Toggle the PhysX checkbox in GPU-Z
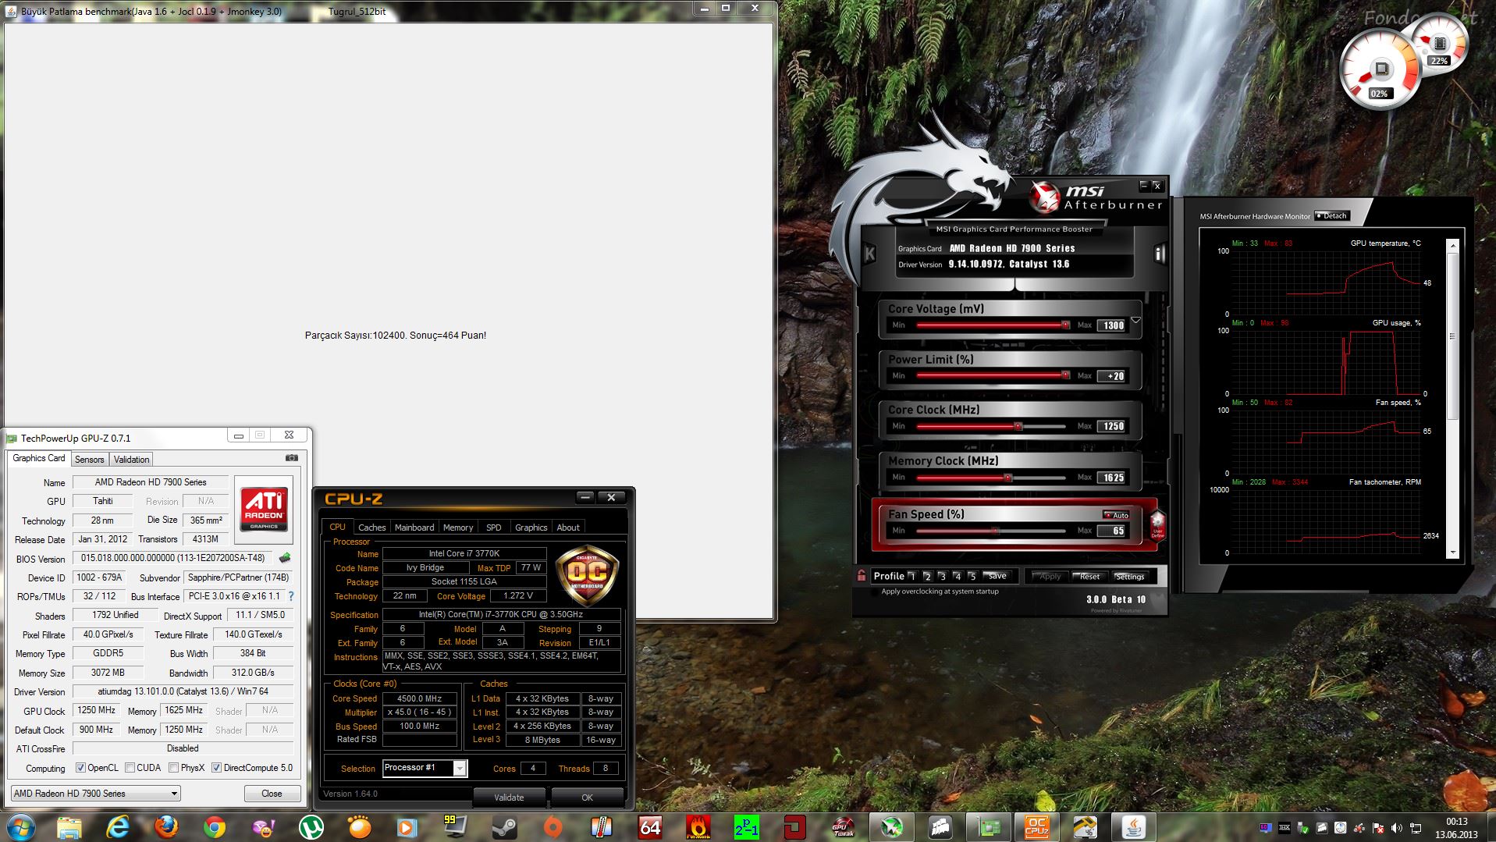 pyautogui.click(x=173, y=768)
